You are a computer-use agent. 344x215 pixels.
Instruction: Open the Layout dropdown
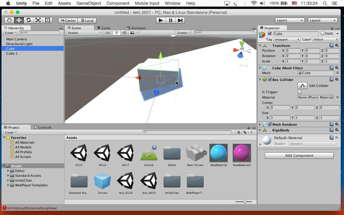322,20
